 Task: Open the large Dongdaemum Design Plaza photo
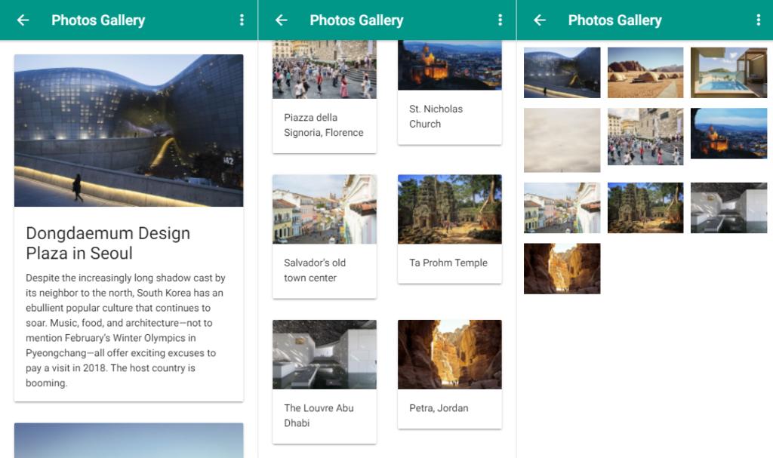point(128,130)
